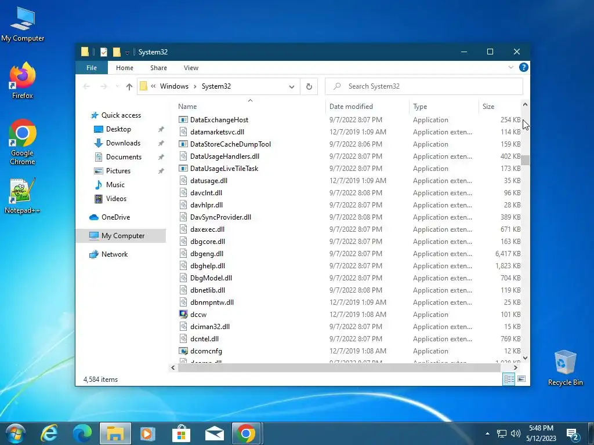Unpin Desktop using its pin icon
This screenshot has height=445, width=594.
pos(161,129)
